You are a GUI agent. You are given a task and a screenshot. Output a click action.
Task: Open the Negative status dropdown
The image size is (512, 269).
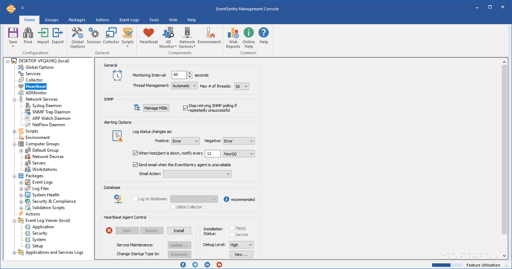(x=239, y=141)
